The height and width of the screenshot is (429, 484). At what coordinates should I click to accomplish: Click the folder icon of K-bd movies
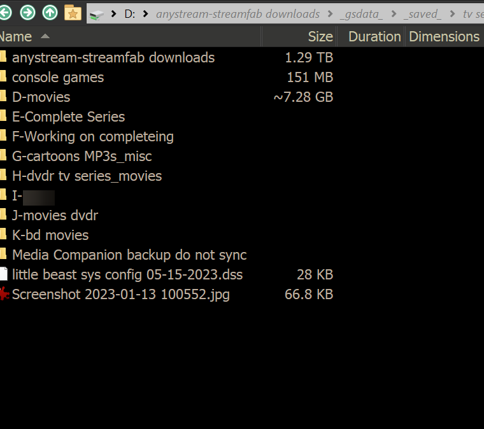3,235
